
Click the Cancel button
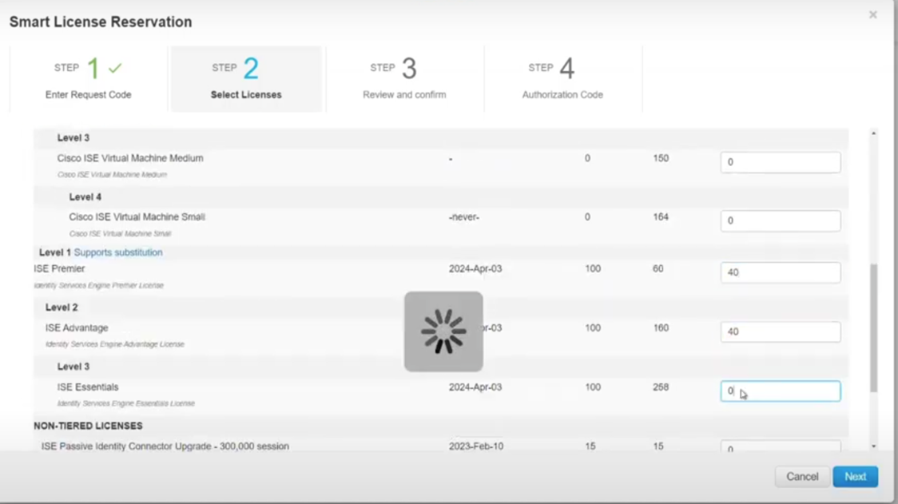802,477
